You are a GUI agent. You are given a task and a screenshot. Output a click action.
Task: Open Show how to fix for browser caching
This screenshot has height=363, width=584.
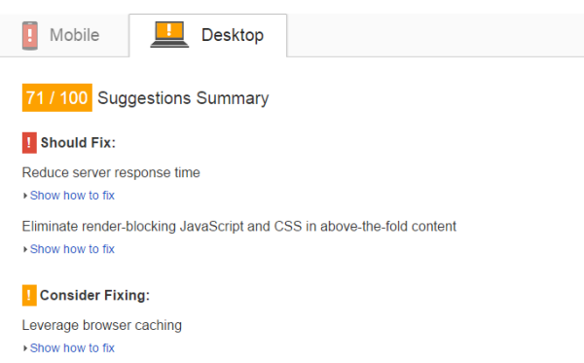72,348
